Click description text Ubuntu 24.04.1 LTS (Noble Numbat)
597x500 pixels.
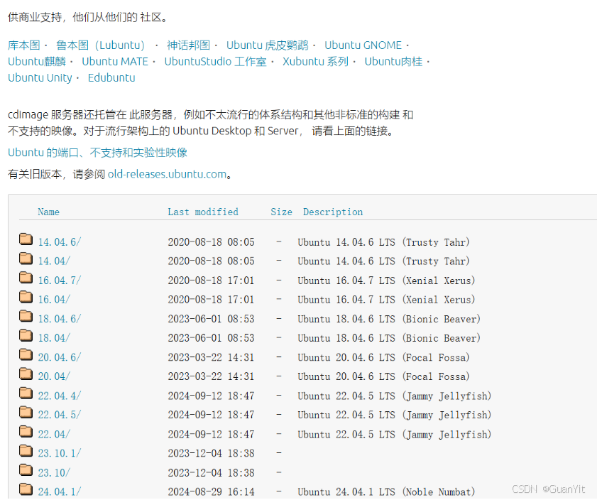[x=386, y=492]
